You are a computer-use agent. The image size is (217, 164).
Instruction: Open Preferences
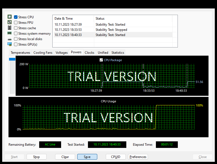(x=138, y=157)
